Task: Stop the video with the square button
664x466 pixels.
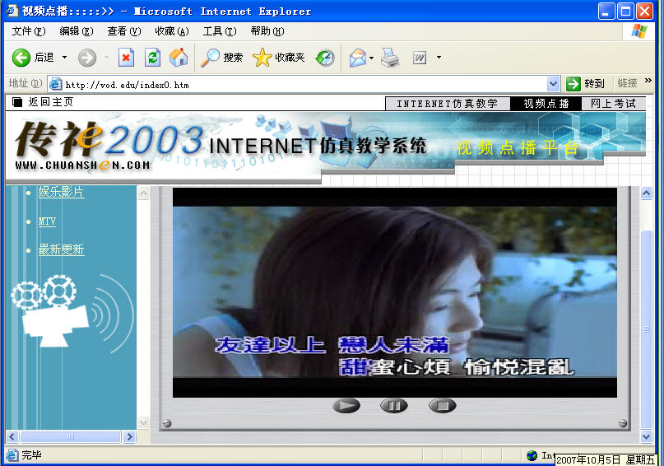Action: click(x=442, y=405)
